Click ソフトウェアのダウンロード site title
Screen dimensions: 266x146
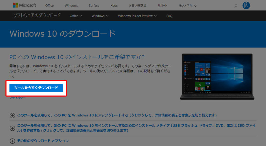[37, 15]
